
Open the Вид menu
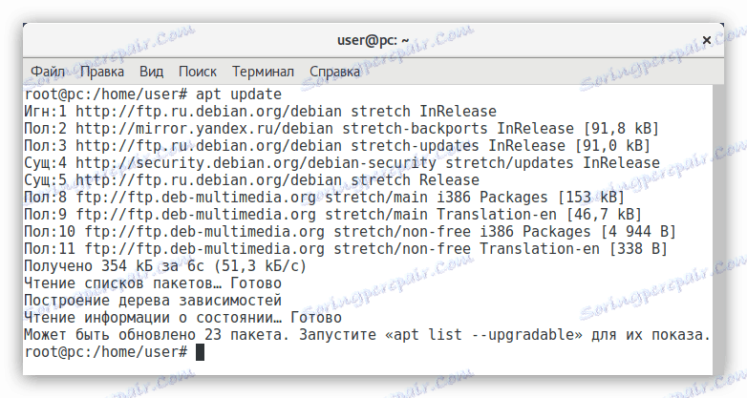tap(151, 72)
